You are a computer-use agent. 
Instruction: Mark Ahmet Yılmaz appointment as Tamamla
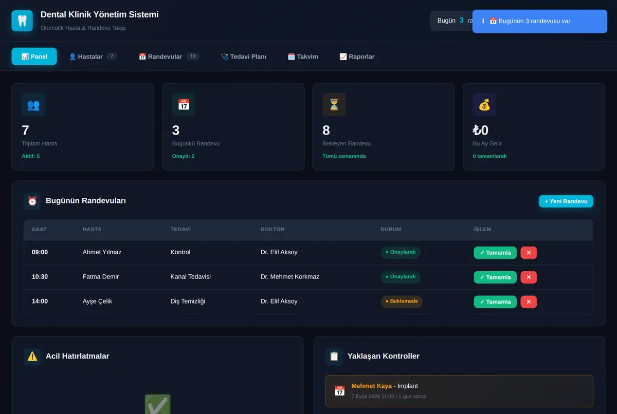[495, 253]
